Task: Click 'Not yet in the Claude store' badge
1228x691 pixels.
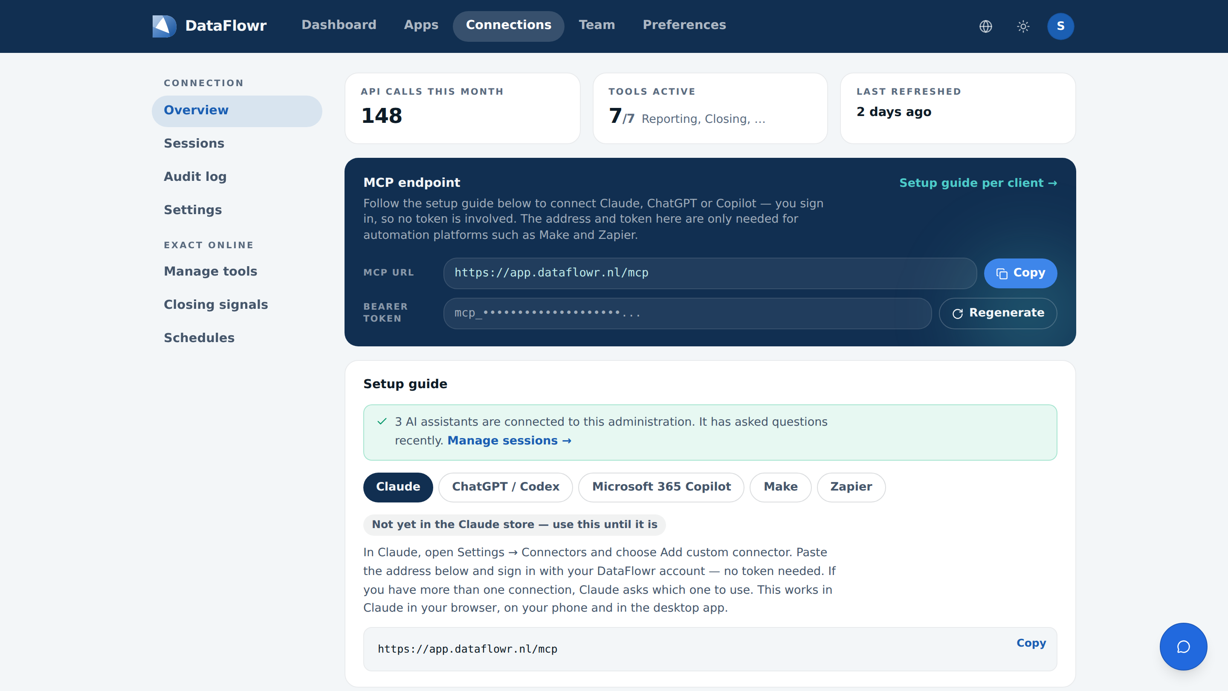Action: point(514,525)
